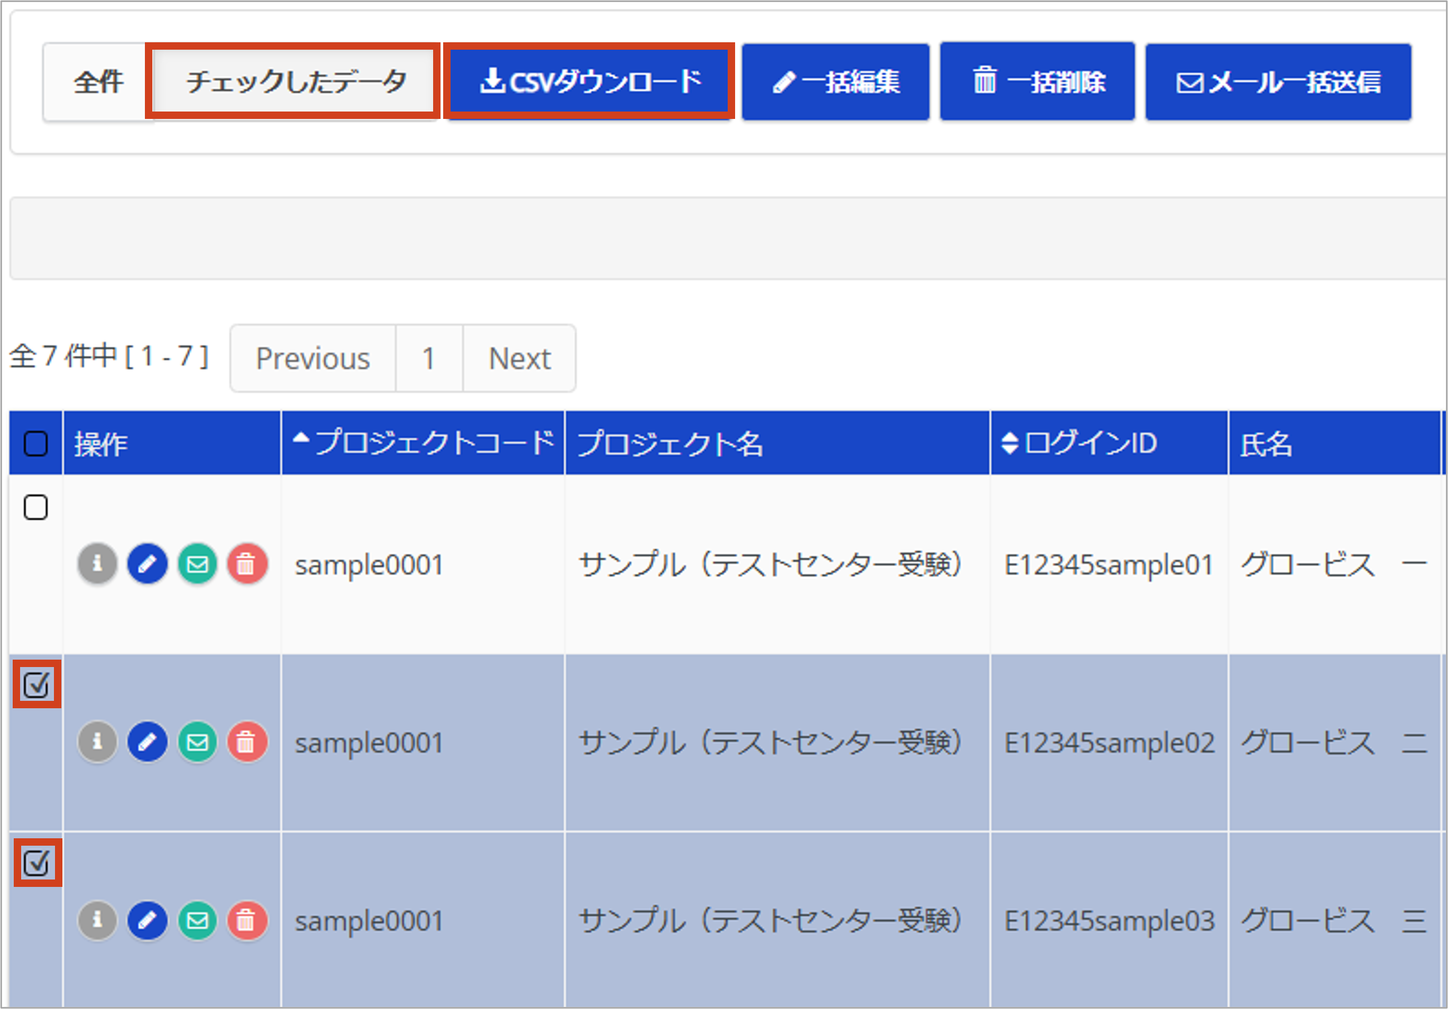Click the プロジェクト名 column header
This screenshot has width=1448, height=1009.
pyautogui.click(x=777, y=443)
